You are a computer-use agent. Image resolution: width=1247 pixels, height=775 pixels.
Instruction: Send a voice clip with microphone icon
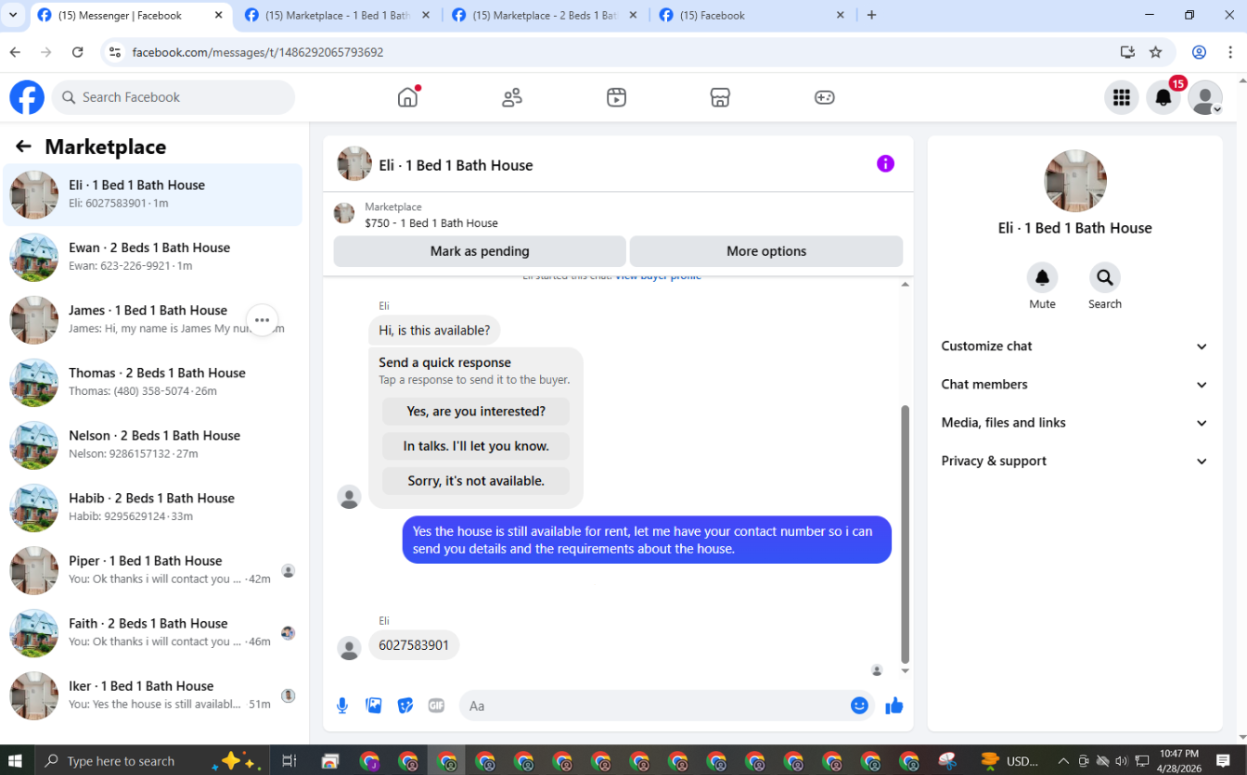[x=342, y=705]
